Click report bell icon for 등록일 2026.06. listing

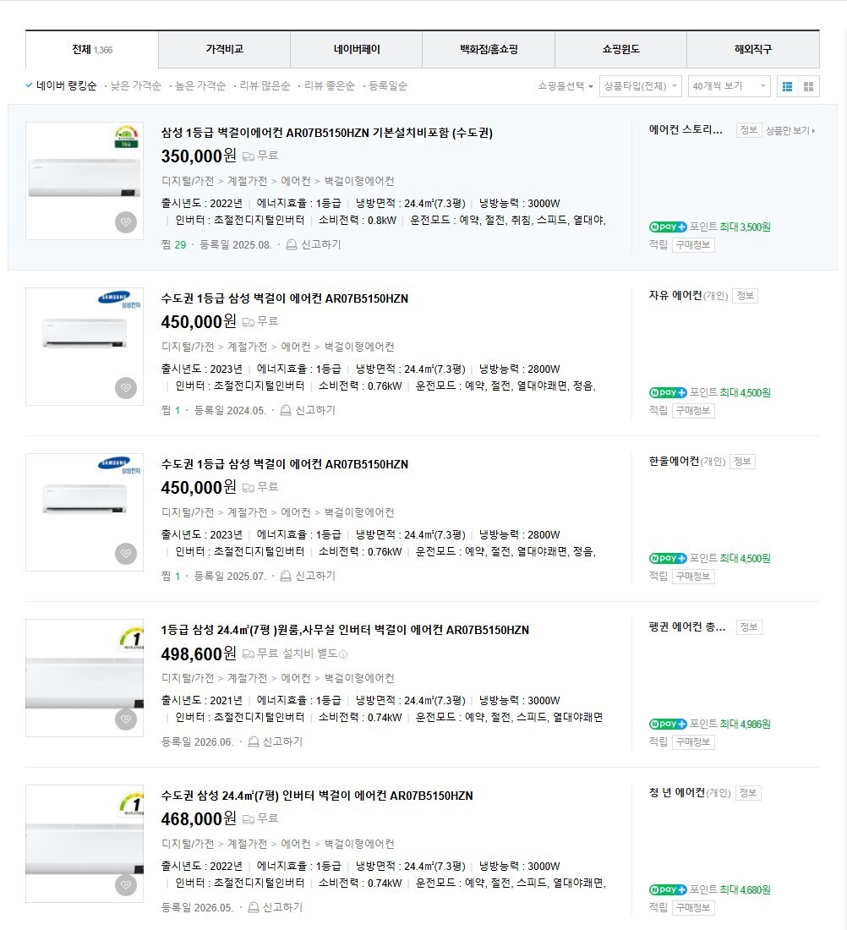[254, 741]
